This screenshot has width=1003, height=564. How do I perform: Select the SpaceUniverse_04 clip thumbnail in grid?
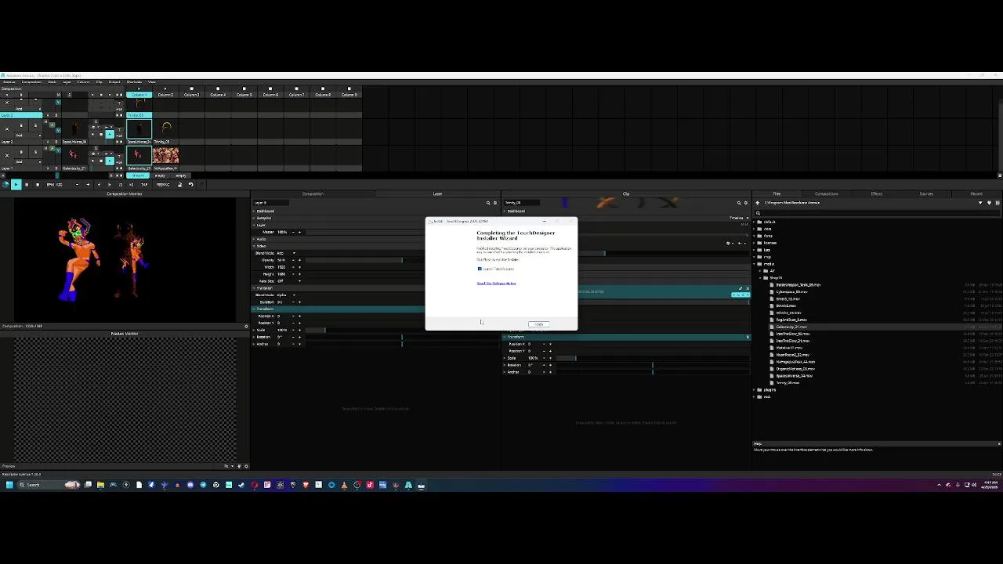tap(139, 128)
